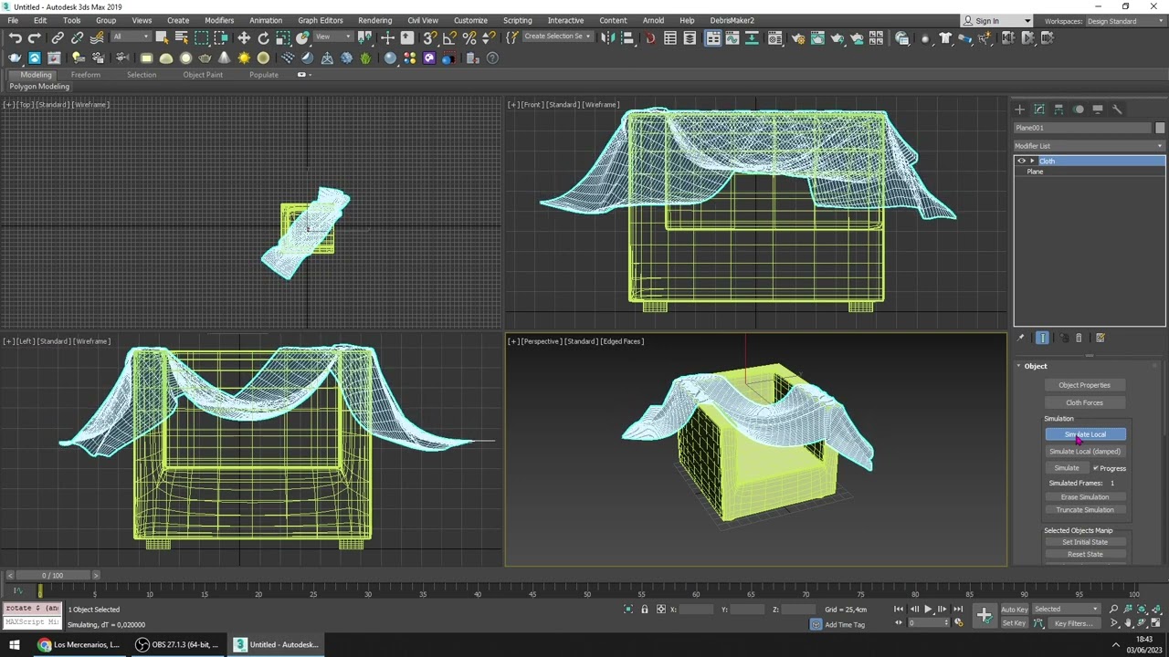This screenshot has height=657, width=1169.
Task: Click the Remove modifier trash icon
Action: tap(1079, 338)
